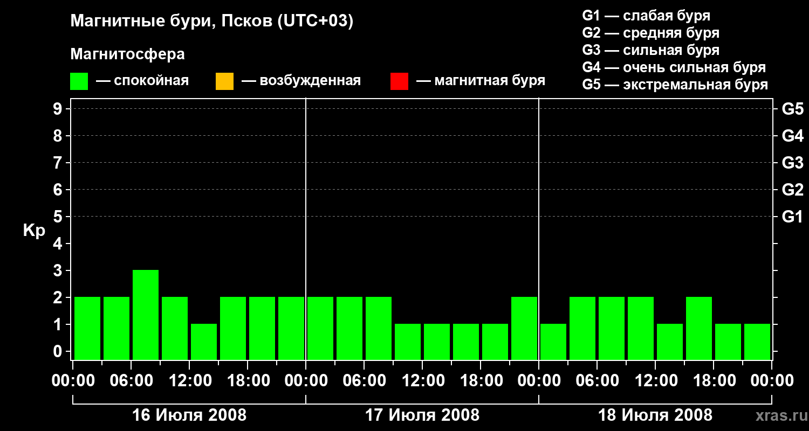809x431 pixels.
Task: Click the '12:00' time label under 16 July
Action: 189,381
